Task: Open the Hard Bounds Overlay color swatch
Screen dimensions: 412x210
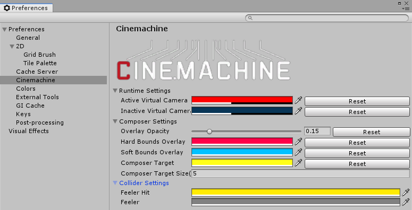Action: [x=242, y=142]
